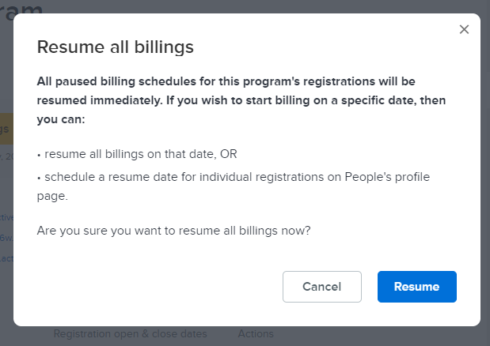Click the partial '.act' link at left edge
The height and width of the screenshot is (346, 490).
tap(6, 258)
